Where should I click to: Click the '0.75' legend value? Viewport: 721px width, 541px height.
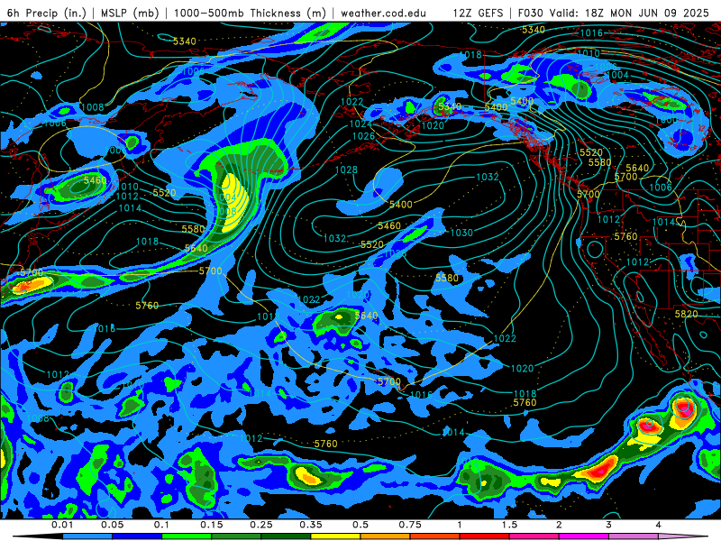tap(410, 525)
